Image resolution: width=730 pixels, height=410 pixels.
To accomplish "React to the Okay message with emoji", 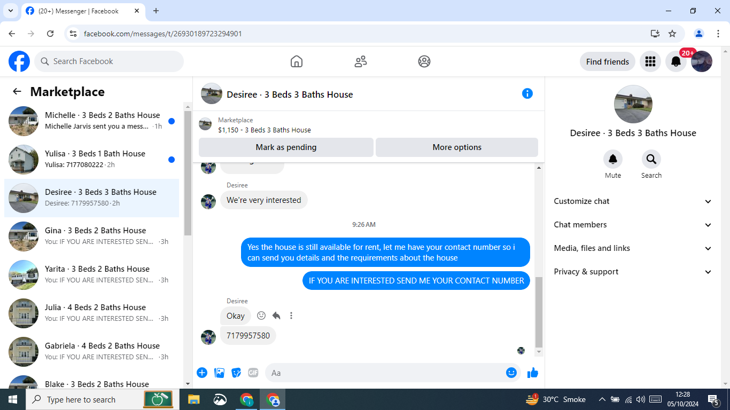I will [x=261, y=316].
